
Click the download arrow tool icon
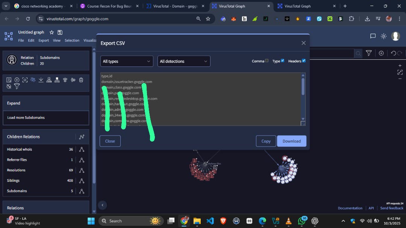pos(41,80)
